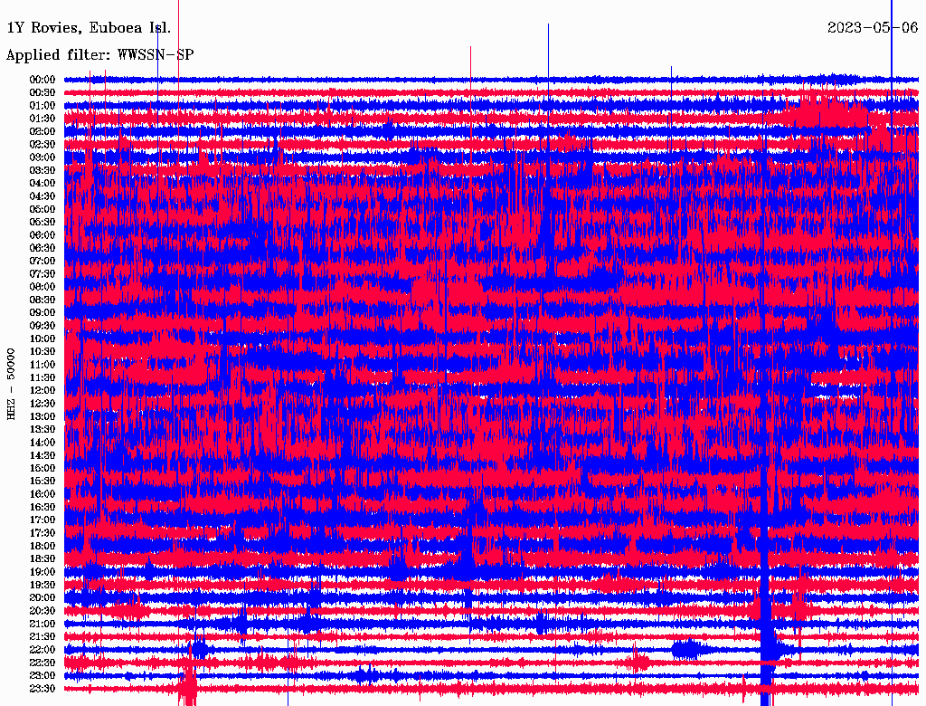Select the 16:00 time label
This screenshot has width=926, height=706.
click(43, 494)
